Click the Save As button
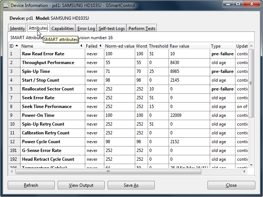 click(131, 185)
